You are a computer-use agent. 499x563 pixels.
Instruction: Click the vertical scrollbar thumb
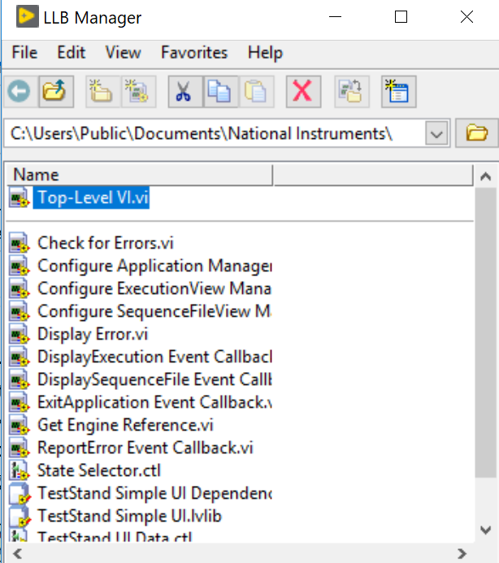pyautogui.click(x=486, y=332)
